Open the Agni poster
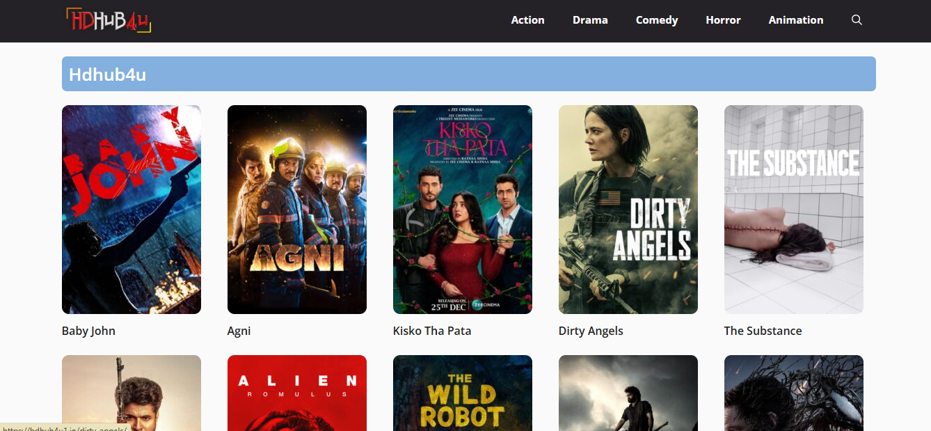 tap(297, 210)
